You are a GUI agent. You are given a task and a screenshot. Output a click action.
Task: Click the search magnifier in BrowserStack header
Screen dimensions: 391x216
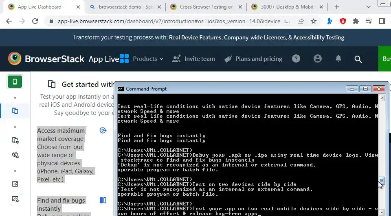[x=358, y=59]
